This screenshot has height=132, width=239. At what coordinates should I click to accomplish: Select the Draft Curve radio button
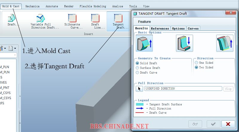coord(137,72)
